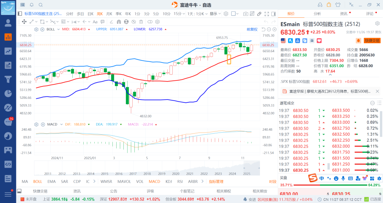Expand the BOLL indicator dropdown arrow

[x=59, y=29]
